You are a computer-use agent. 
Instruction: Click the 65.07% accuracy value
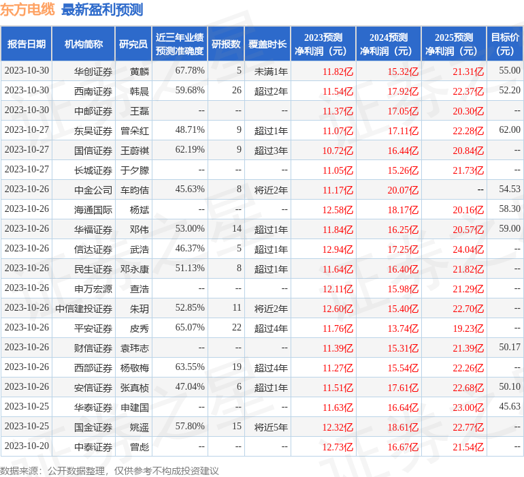click(x=190, y=327)
